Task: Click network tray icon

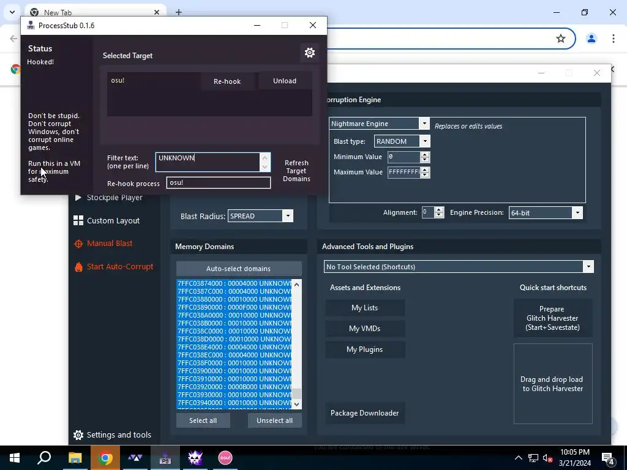Action: tap(533, 458)
